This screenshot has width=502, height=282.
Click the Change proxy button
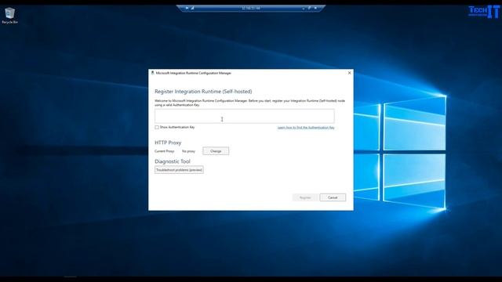(x=216, y=151)
